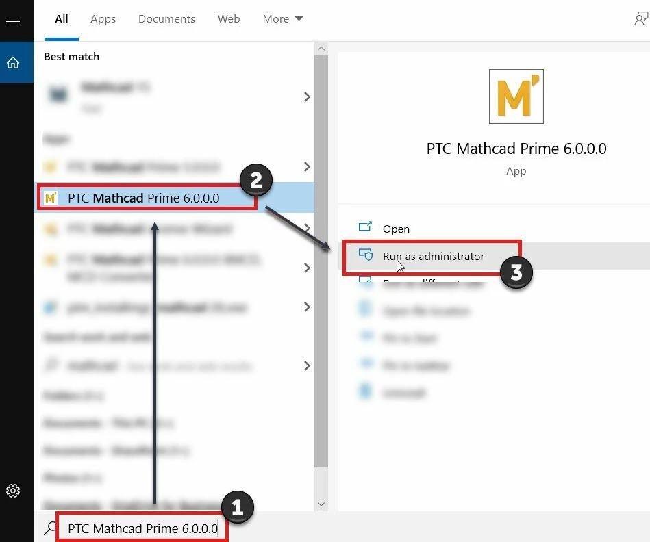Switch to the All tab
The height and width of the screenshot is (542, 650).
pyautogui.click(x=62, y=19)
